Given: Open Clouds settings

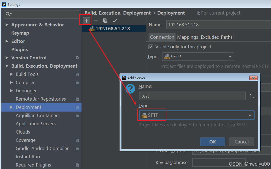Looking at the screenshot, I should pyautogui.click(x=23, y=132).
